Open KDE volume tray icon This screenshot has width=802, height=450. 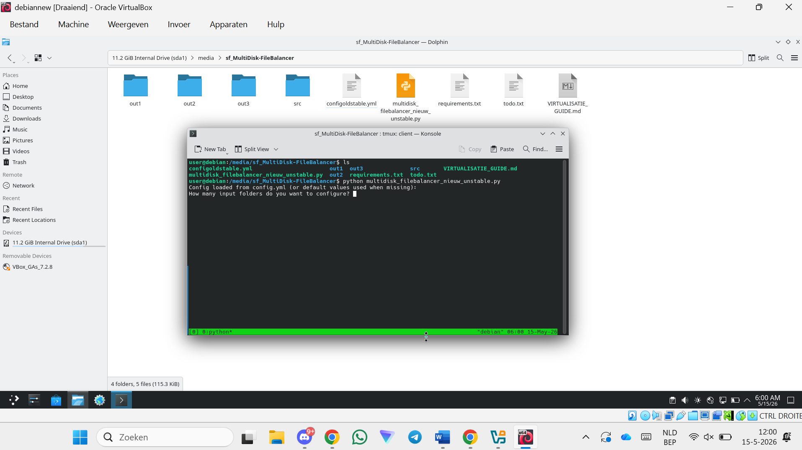pos(685,400)
